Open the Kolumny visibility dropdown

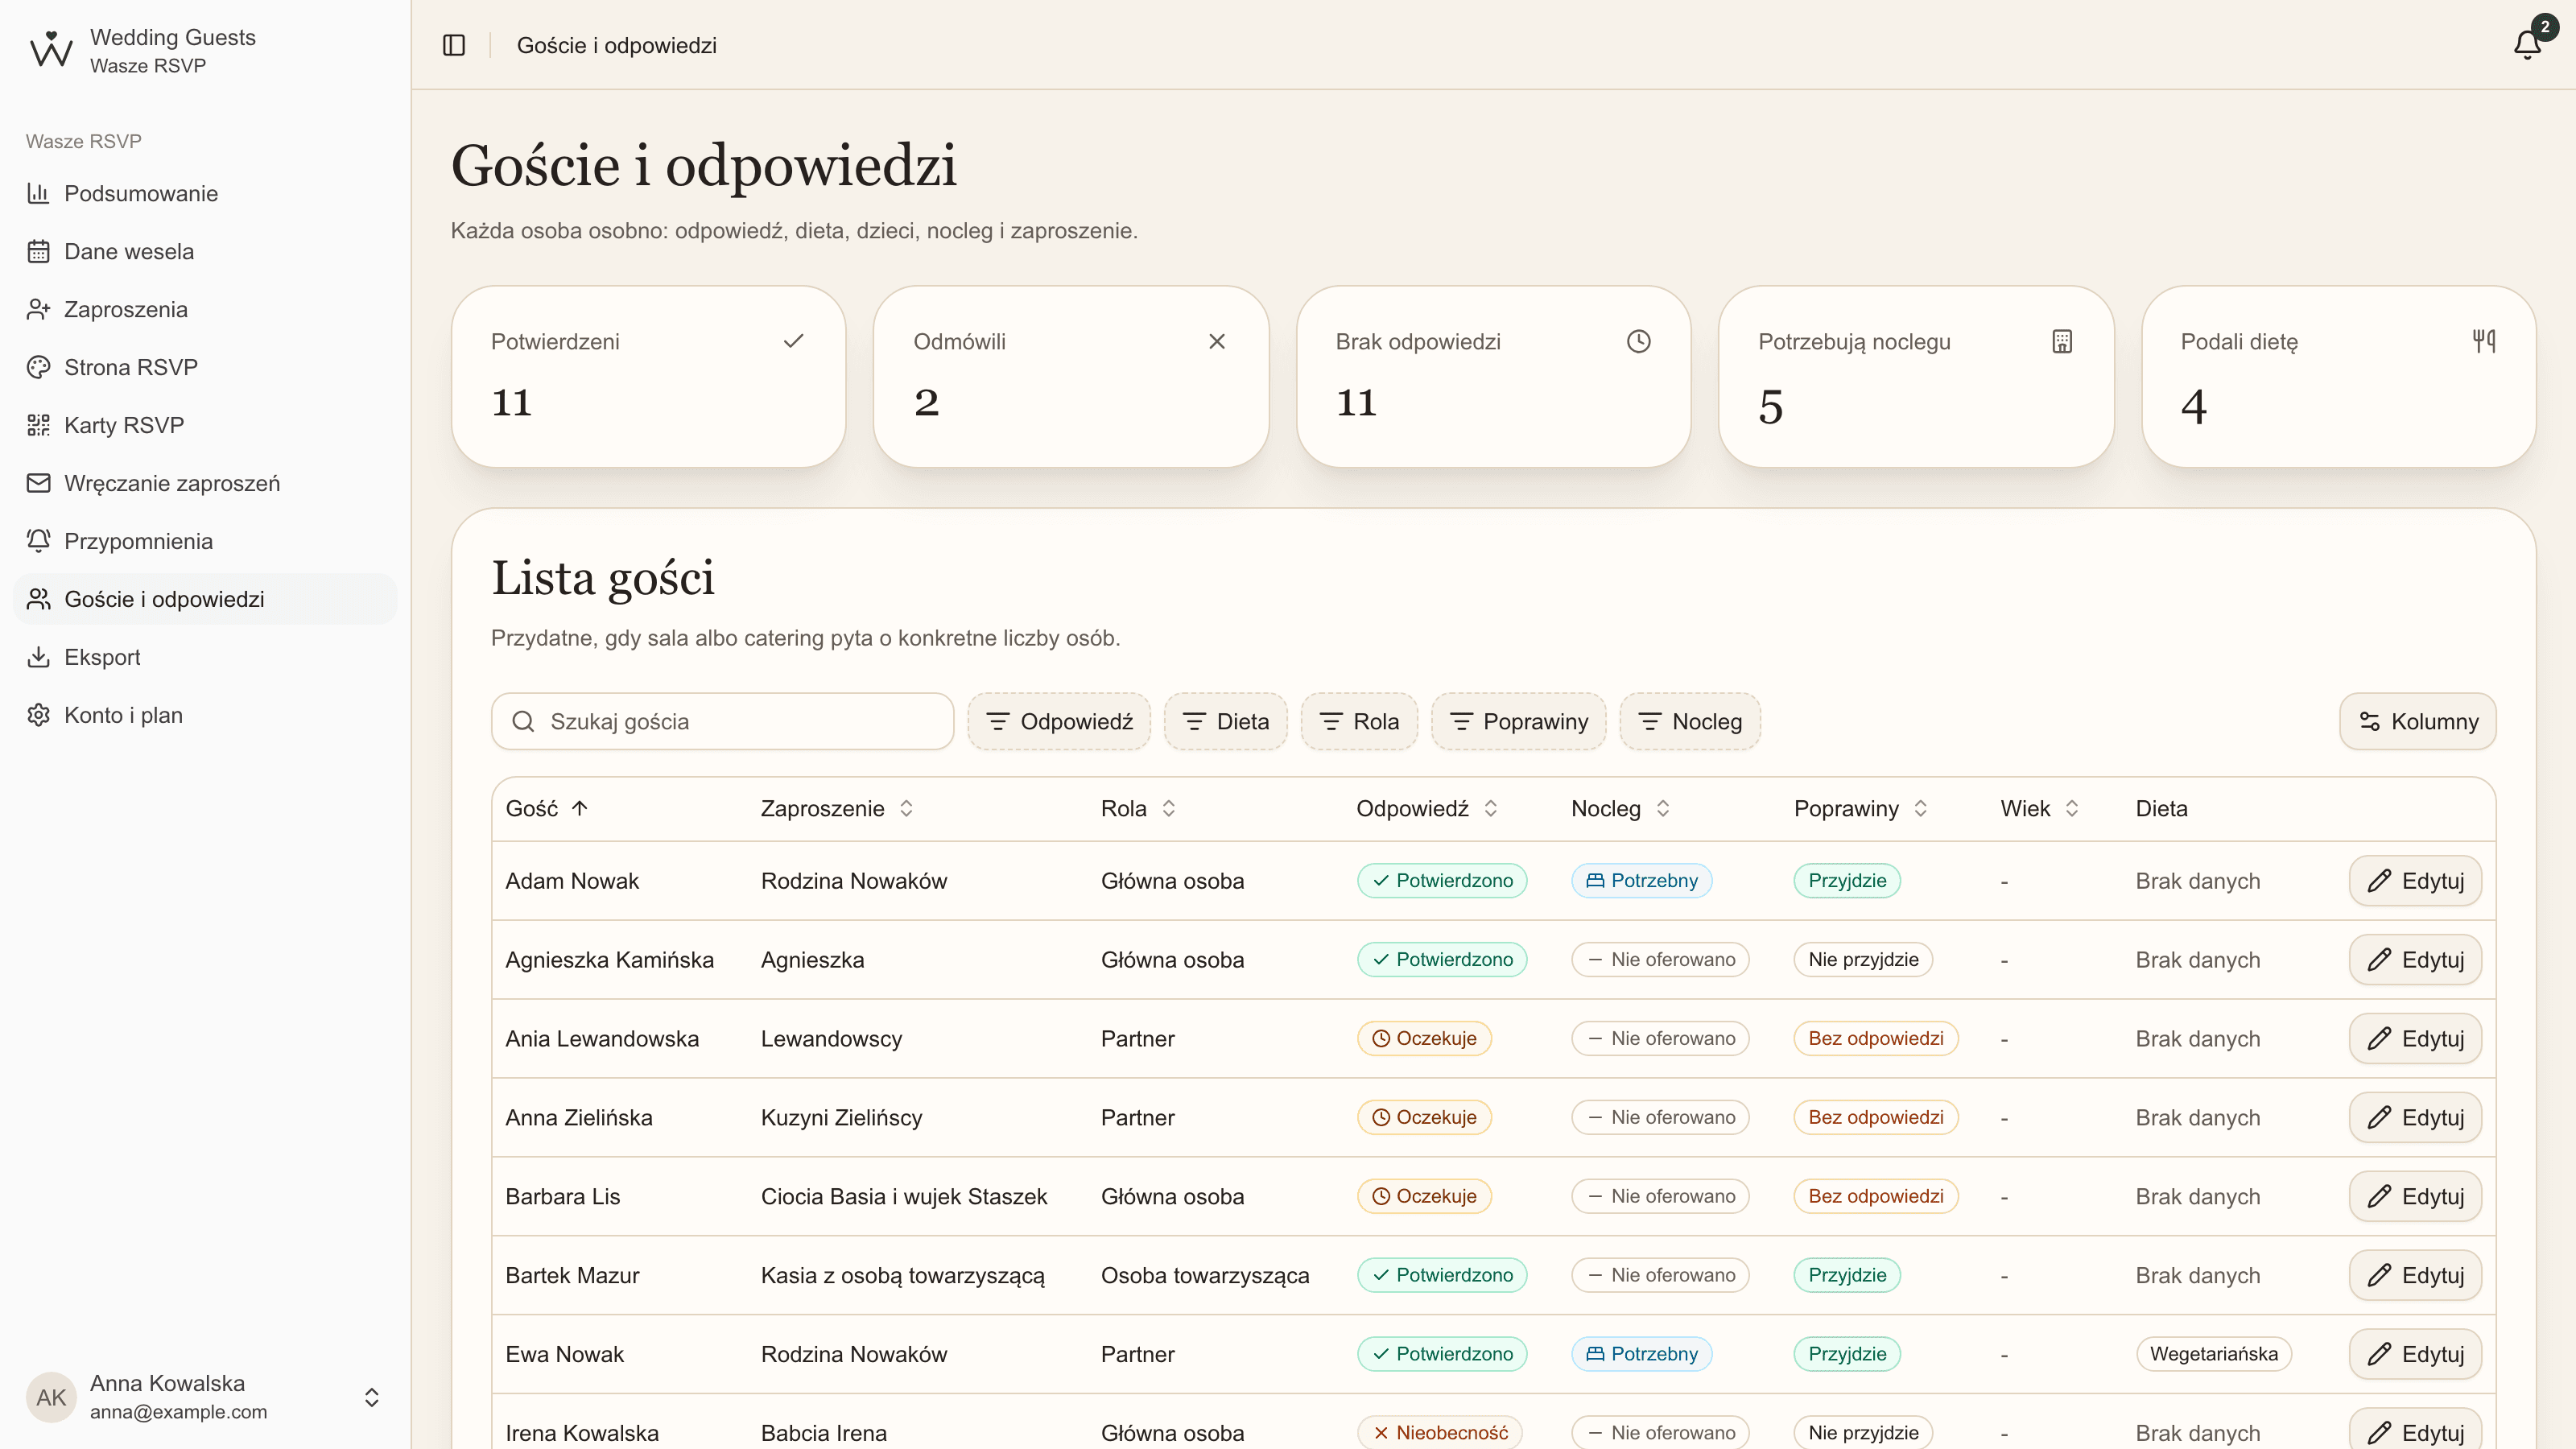[2417, 721]
